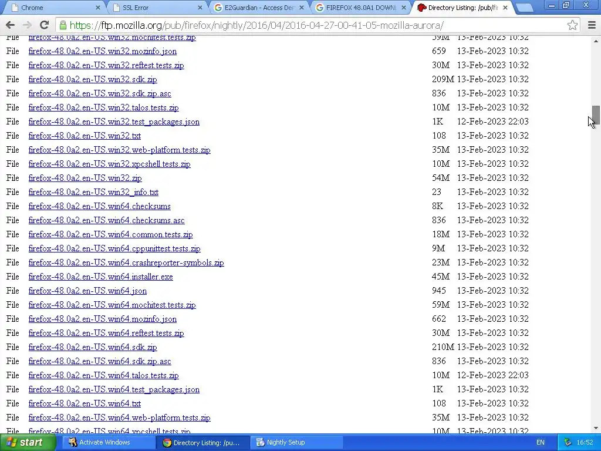Screen dimensions: 601x451
Task: Switch to the SSL Error tab
Action: point(157,8)
